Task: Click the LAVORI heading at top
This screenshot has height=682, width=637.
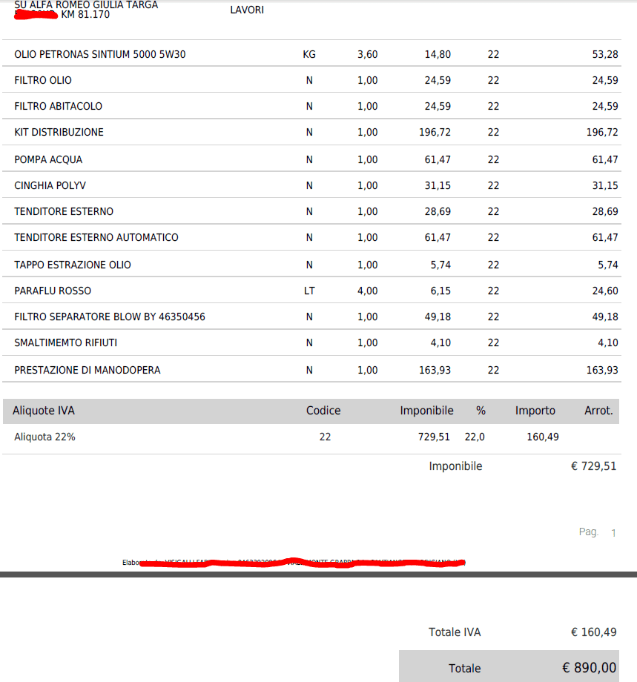Action: pyautogui.click(x=247, y=10)
